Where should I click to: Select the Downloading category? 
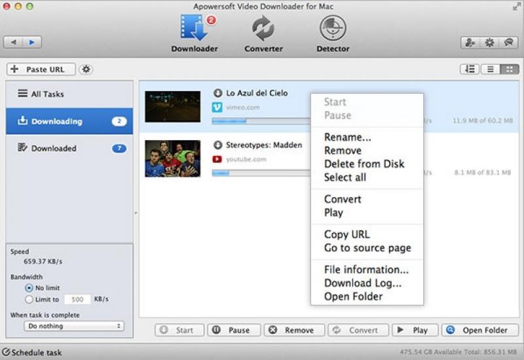69,121
